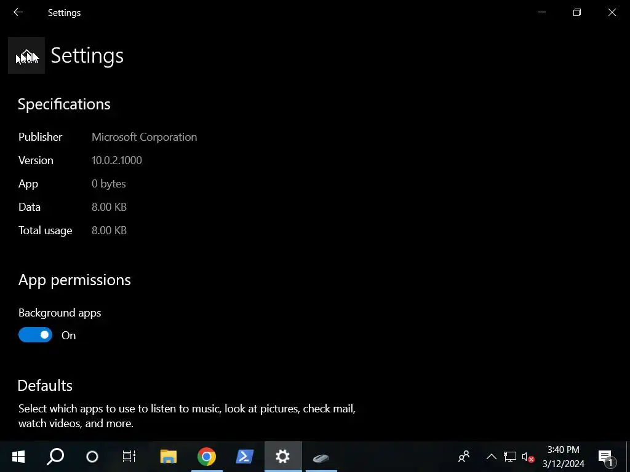Launch Cortana circle icon

[92, 457]
